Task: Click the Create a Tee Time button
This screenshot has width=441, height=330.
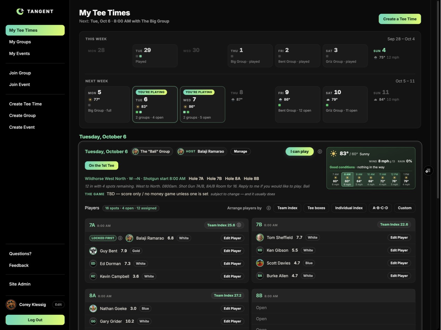Action: click(x=400, y=19)
